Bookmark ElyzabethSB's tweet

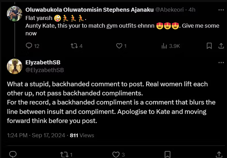pos(168,154)
